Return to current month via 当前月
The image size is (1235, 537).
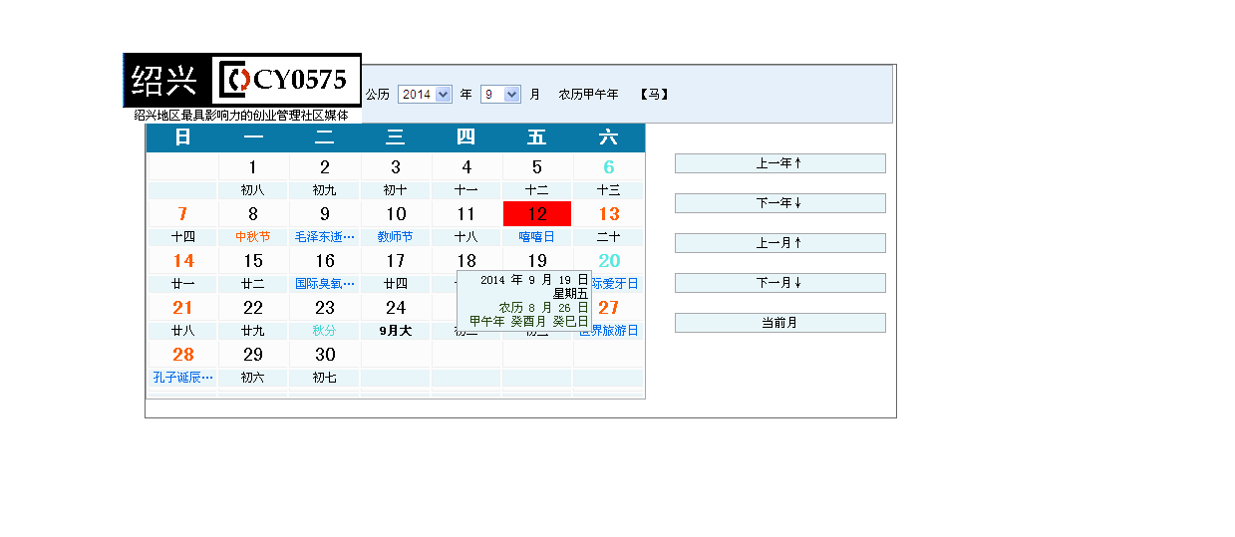click(779, 323)
